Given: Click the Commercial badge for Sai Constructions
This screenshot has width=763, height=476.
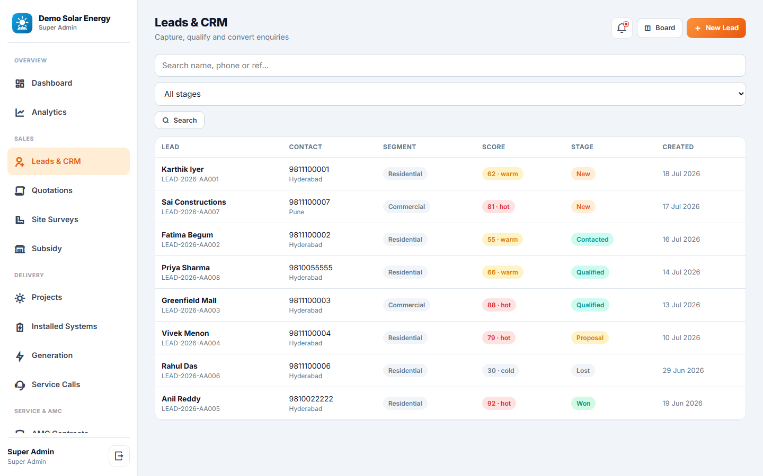Looking at the screenshot, I should click(x=406, y=207).
